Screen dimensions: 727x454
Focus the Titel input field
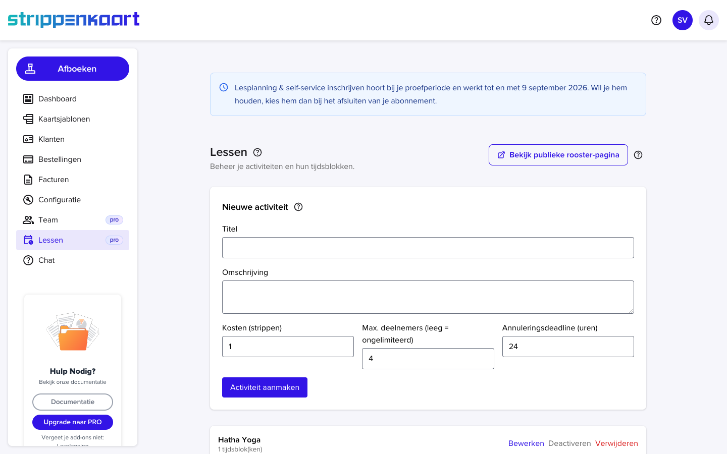click(x=428, y=248)
